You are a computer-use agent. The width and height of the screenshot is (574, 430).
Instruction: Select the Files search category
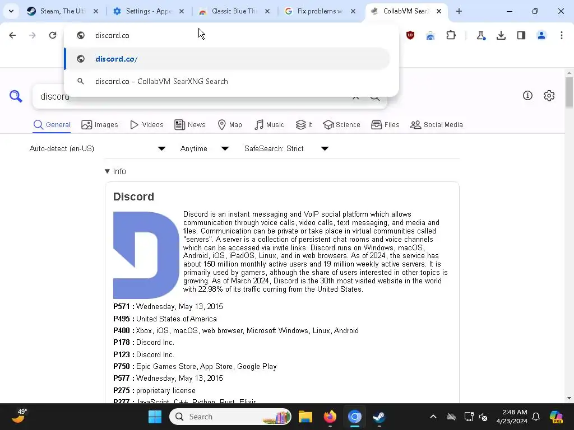tap(385, 125)
